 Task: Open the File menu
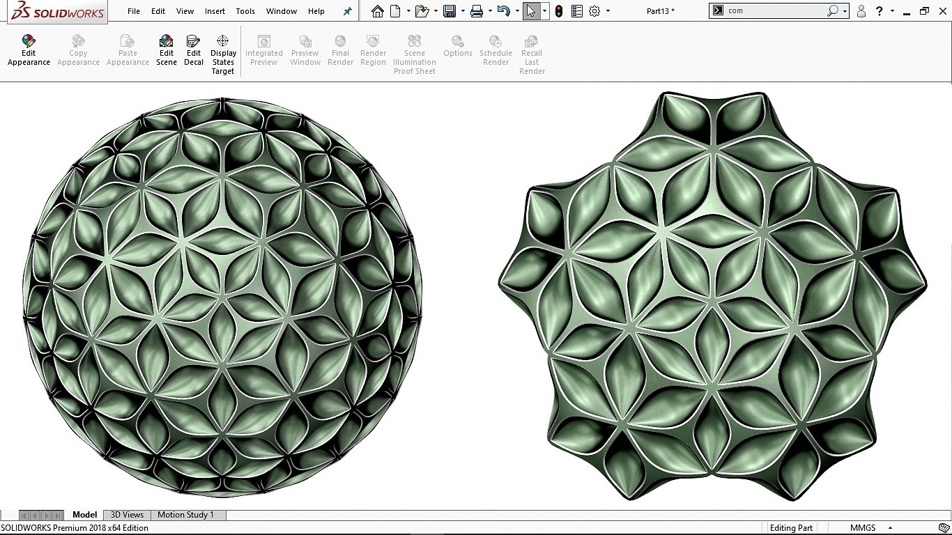134,11
